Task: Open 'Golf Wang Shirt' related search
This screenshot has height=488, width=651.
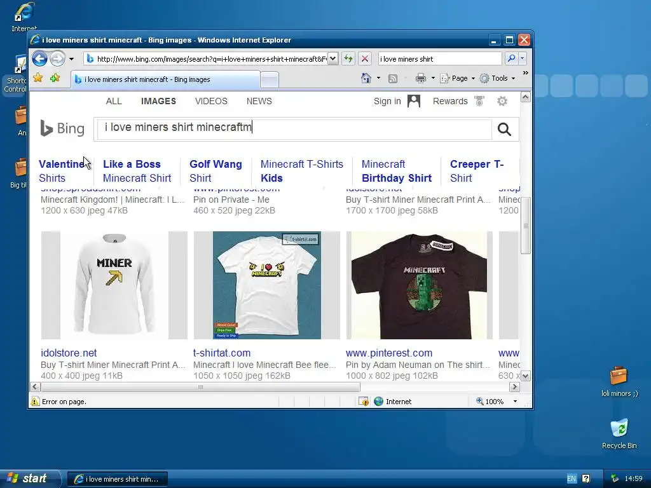Action: 216,171
